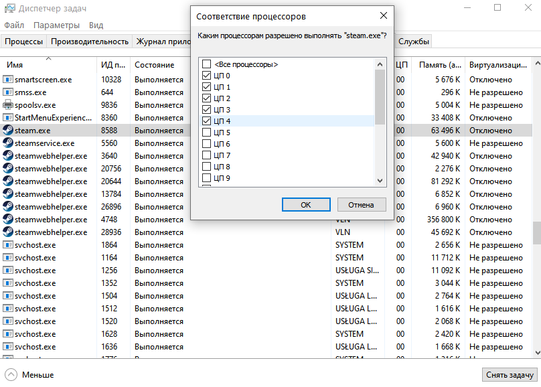Click icon of svchost.exe PID 1164
Viewport: 541px width, 387px height.
(8, 258)
